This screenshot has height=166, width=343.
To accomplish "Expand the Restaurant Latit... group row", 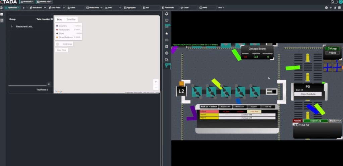I will point(12,26).
